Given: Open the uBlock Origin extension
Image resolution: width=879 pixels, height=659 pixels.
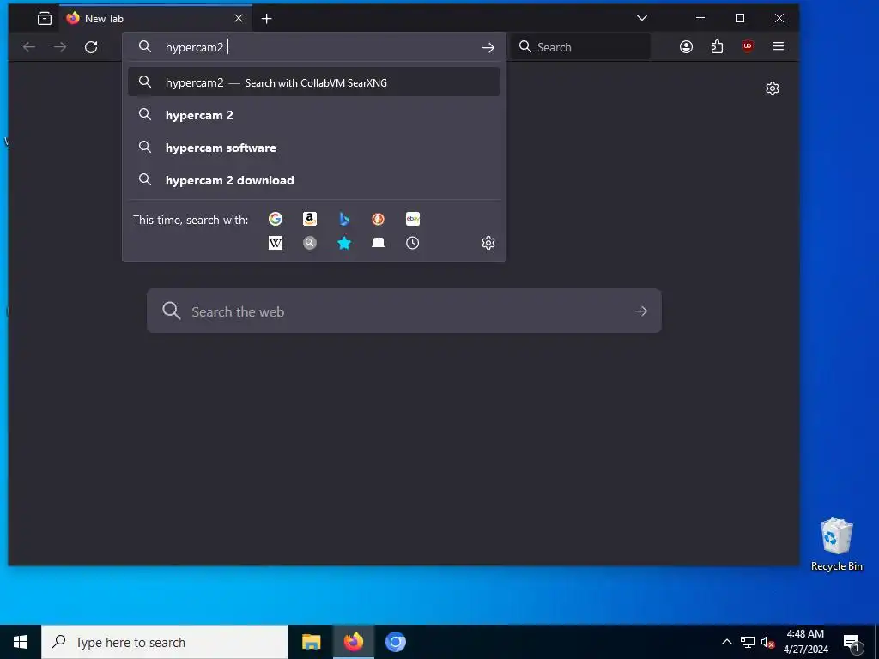Looking at the screenshot, I should coord(748,46).
